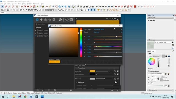Choose the Zoom magnifier tool
The image size is (176, 99).
pyautogui.click(x=53, y=7)
